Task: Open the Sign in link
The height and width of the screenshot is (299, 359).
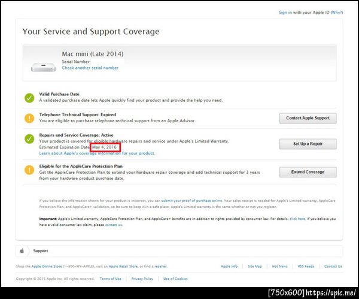Action: point(285,13)
